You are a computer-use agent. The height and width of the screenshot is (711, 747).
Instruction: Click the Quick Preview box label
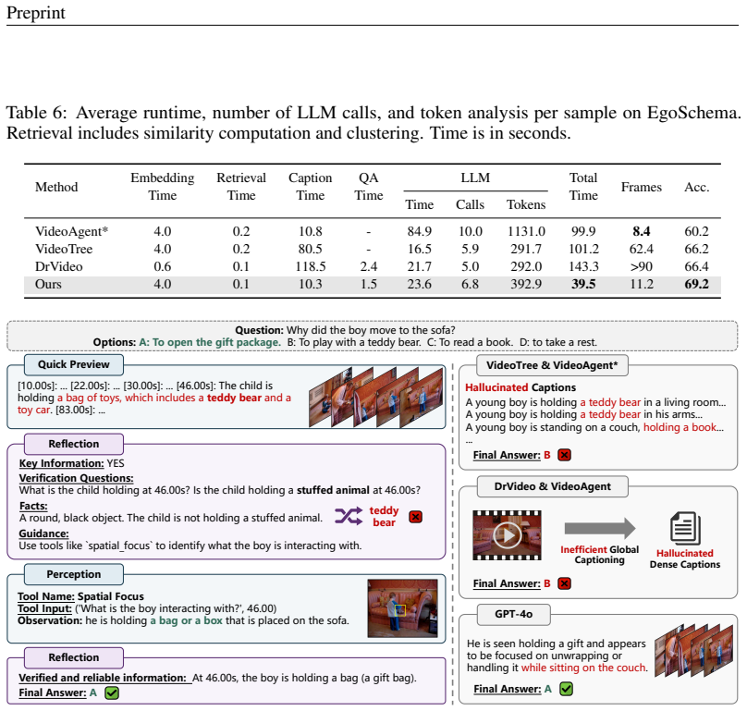(74, 364)
